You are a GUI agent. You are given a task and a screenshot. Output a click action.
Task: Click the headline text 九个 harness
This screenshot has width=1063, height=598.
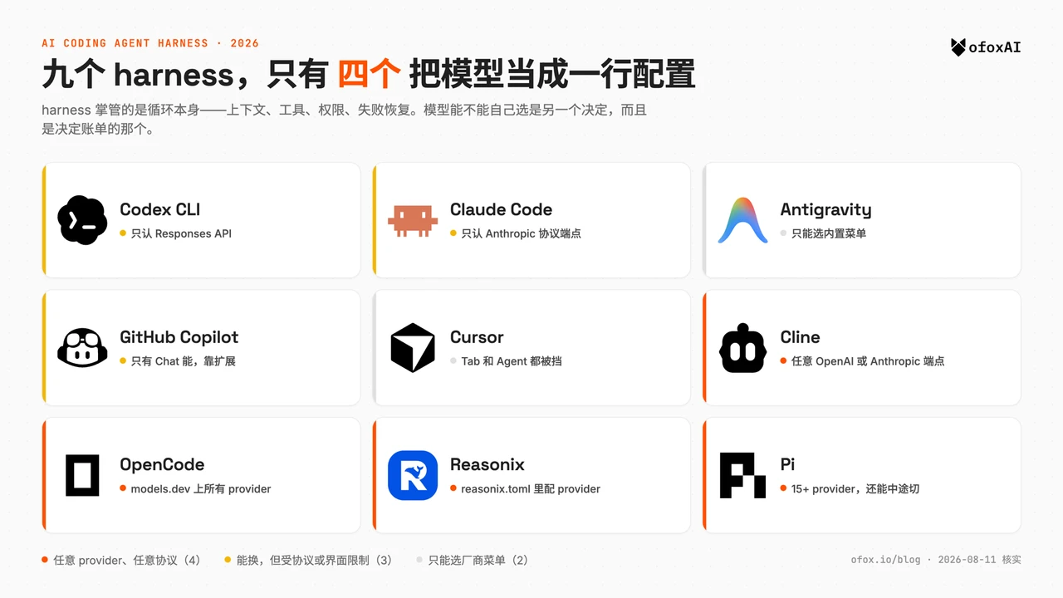point(138,75)
